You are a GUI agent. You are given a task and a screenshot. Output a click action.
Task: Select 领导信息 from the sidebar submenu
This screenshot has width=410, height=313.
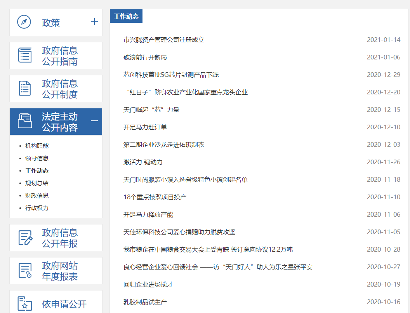coord(37,158)
